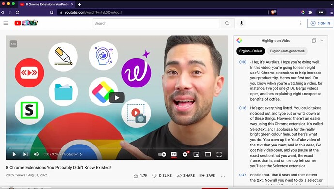Image resolution: width=334 pixels, height=189 pixels.
Task: Click the DISLIKE button
Action: pos(162,176)
